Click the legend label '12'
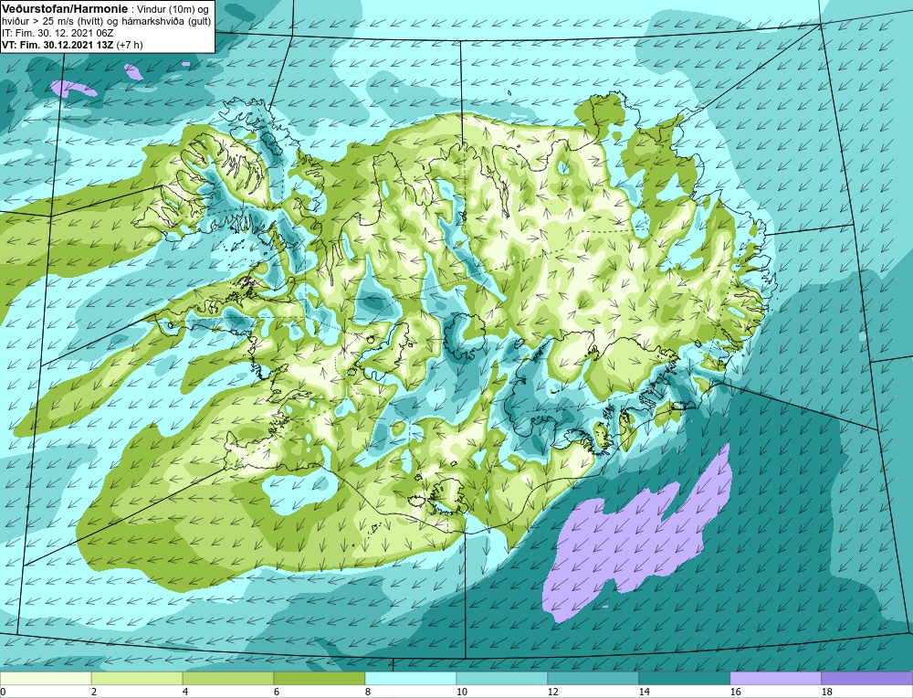The image size is (913, 698). pyautogui.click(x=553, y=692)
